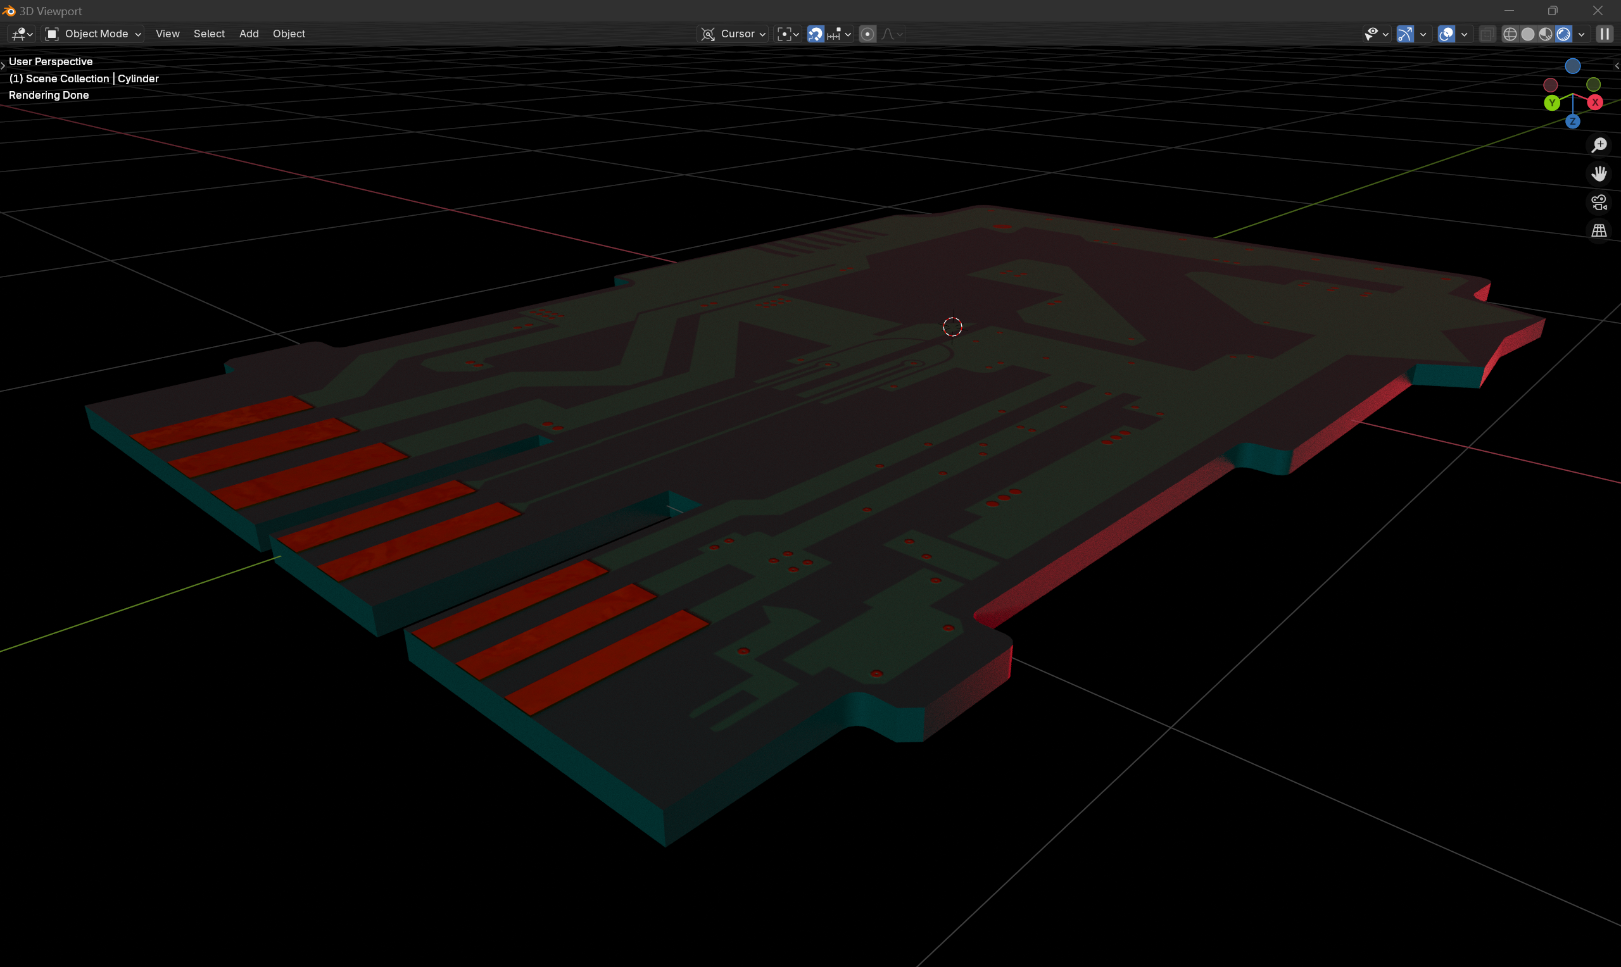This screenshot has height=967, width=1621.
Task: Switch to rendered shading
Action: point(1563,34)
